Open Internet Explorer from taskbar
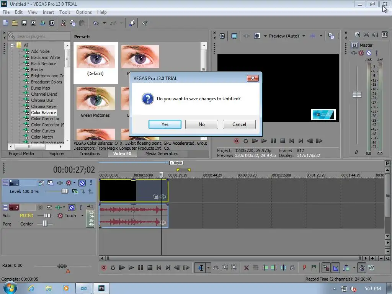 point(31,288)
